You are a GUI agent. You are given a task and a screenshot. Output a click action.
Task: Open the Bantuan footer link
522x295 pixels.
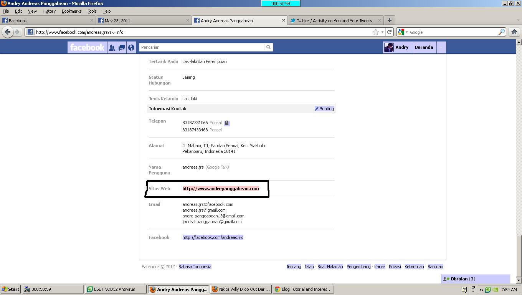click(435, 267)
